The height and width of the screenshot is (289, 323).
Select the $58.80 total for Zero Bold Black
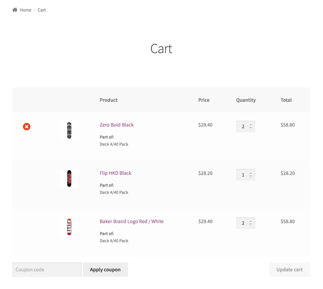click(288, 125)
